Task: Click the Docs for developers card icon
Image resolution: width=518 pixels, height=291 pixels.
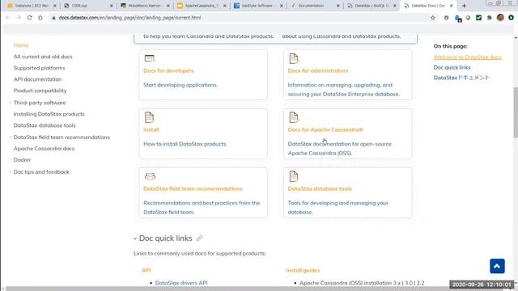Action: coord(149,58)
